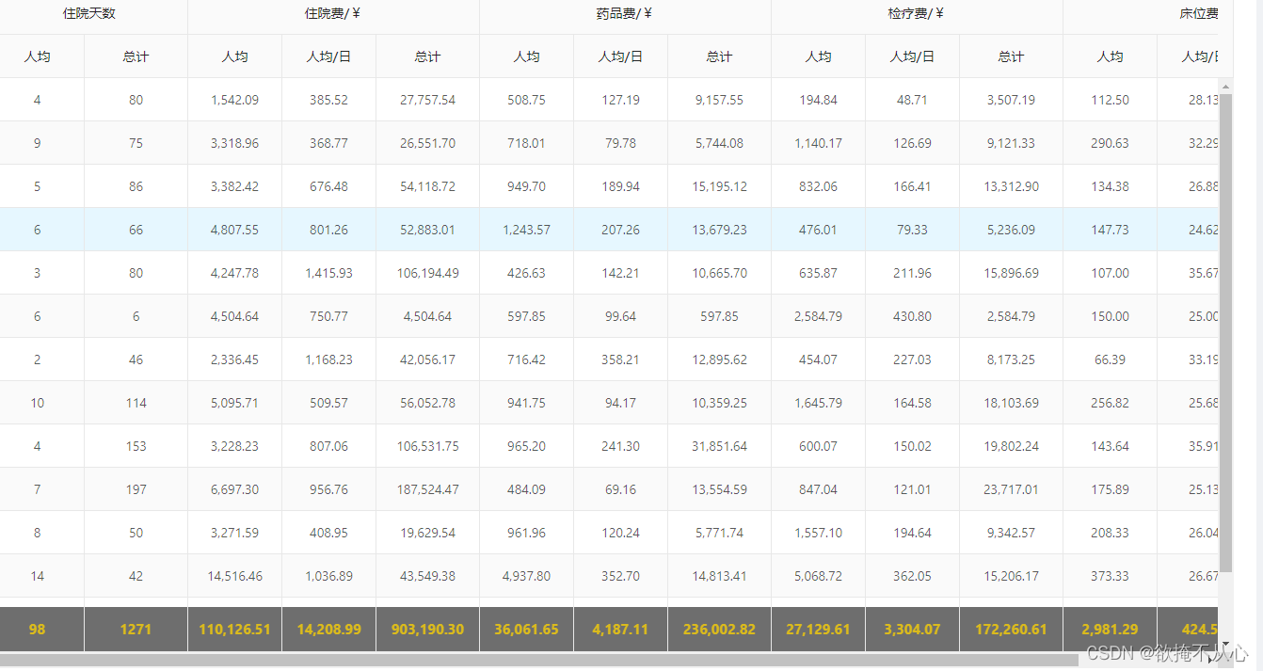Click the 药品费/¥ column header
Image resolution: width=1263 pixels, height=671 pixels.
pos(622,14)
